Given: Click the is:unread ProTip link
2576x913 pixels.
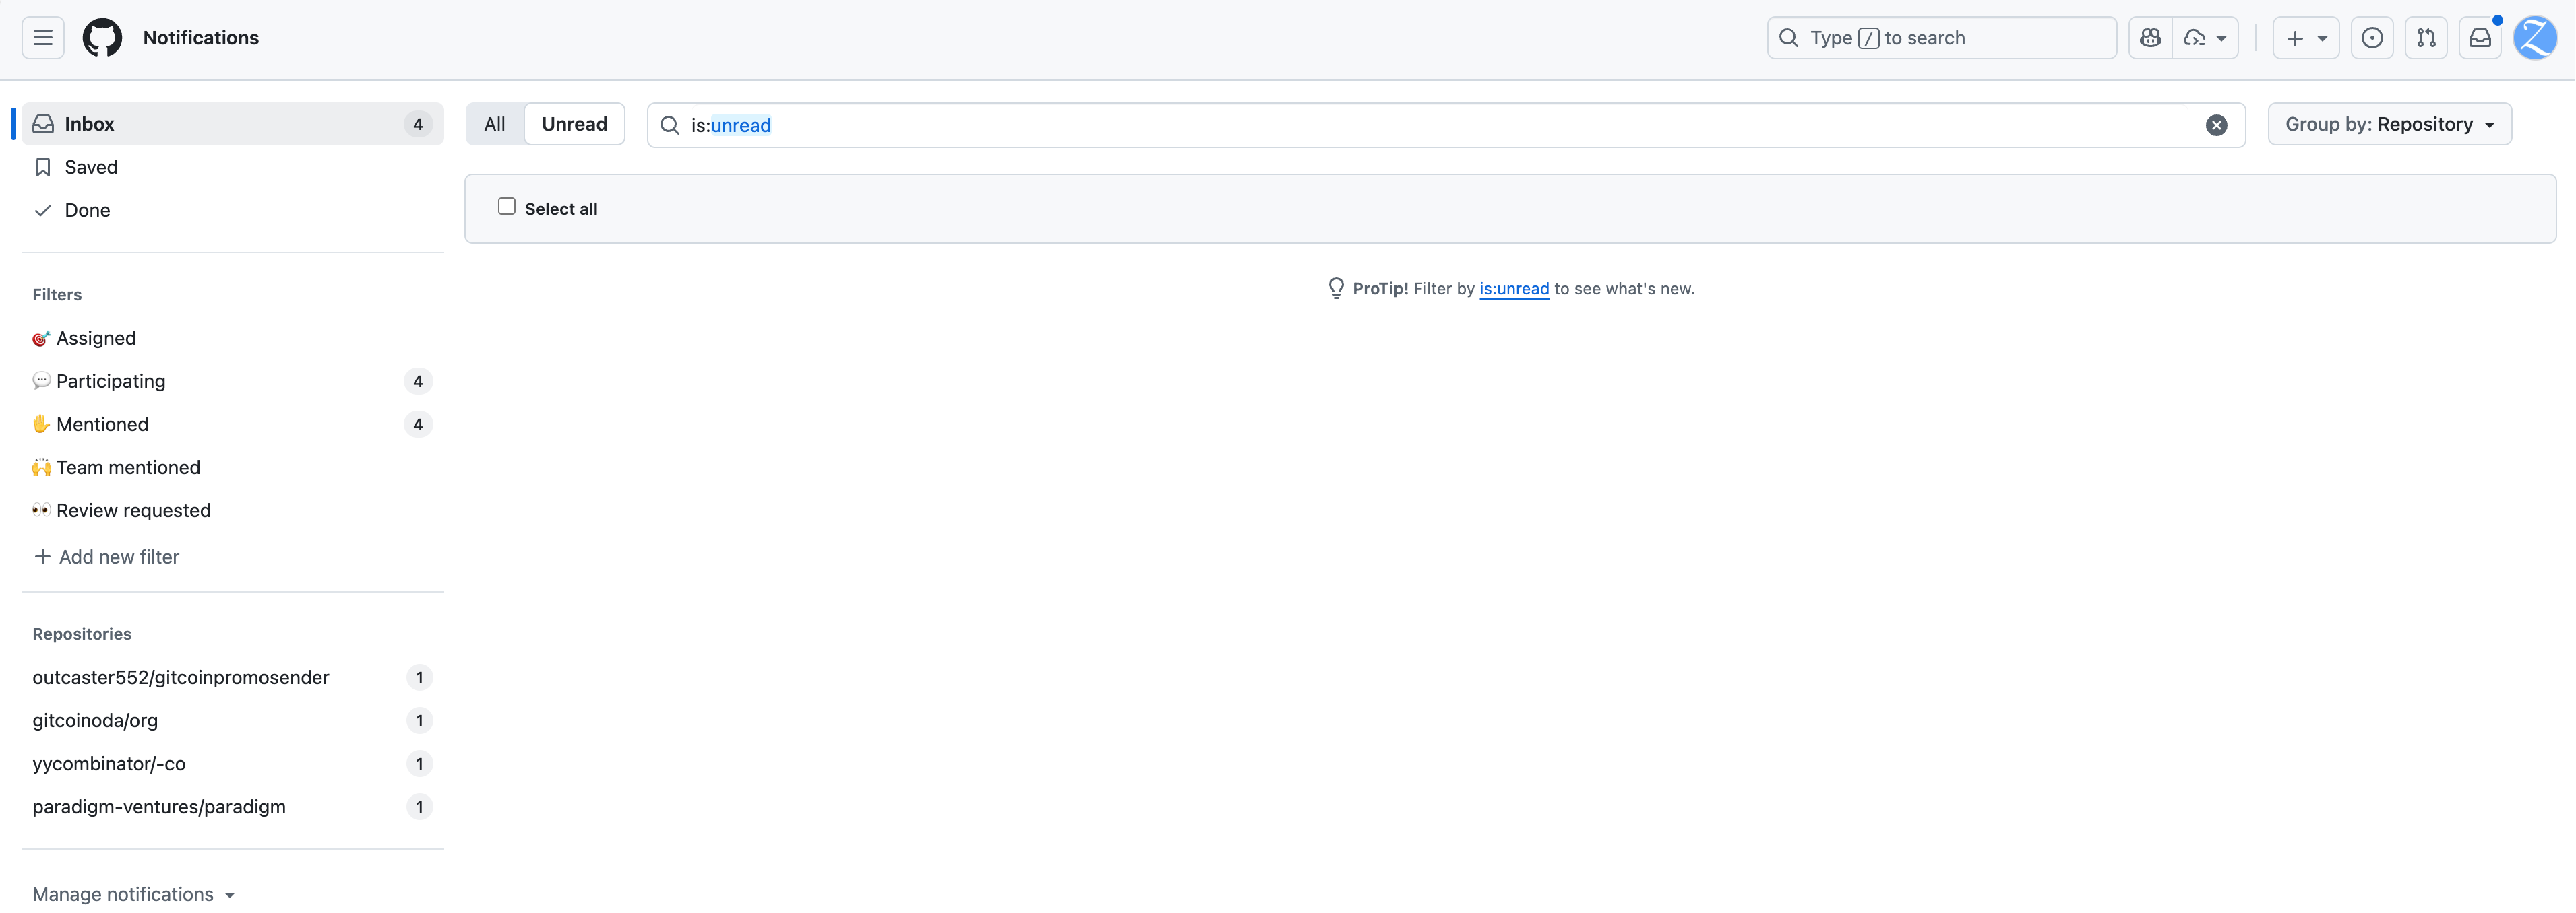Looking at the screenshot, I should point(1513,289).
